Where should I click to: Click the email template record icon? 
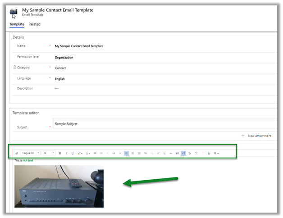(x=14, y=12)
